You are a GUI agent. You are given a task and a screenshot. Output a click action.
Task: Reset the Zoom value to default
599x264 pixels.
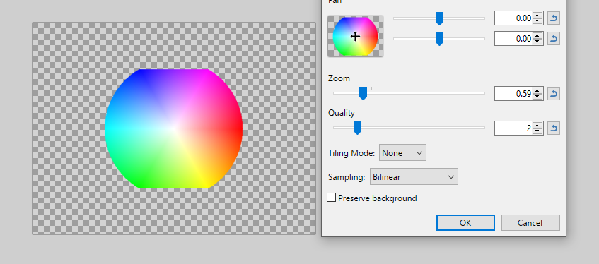554,93
